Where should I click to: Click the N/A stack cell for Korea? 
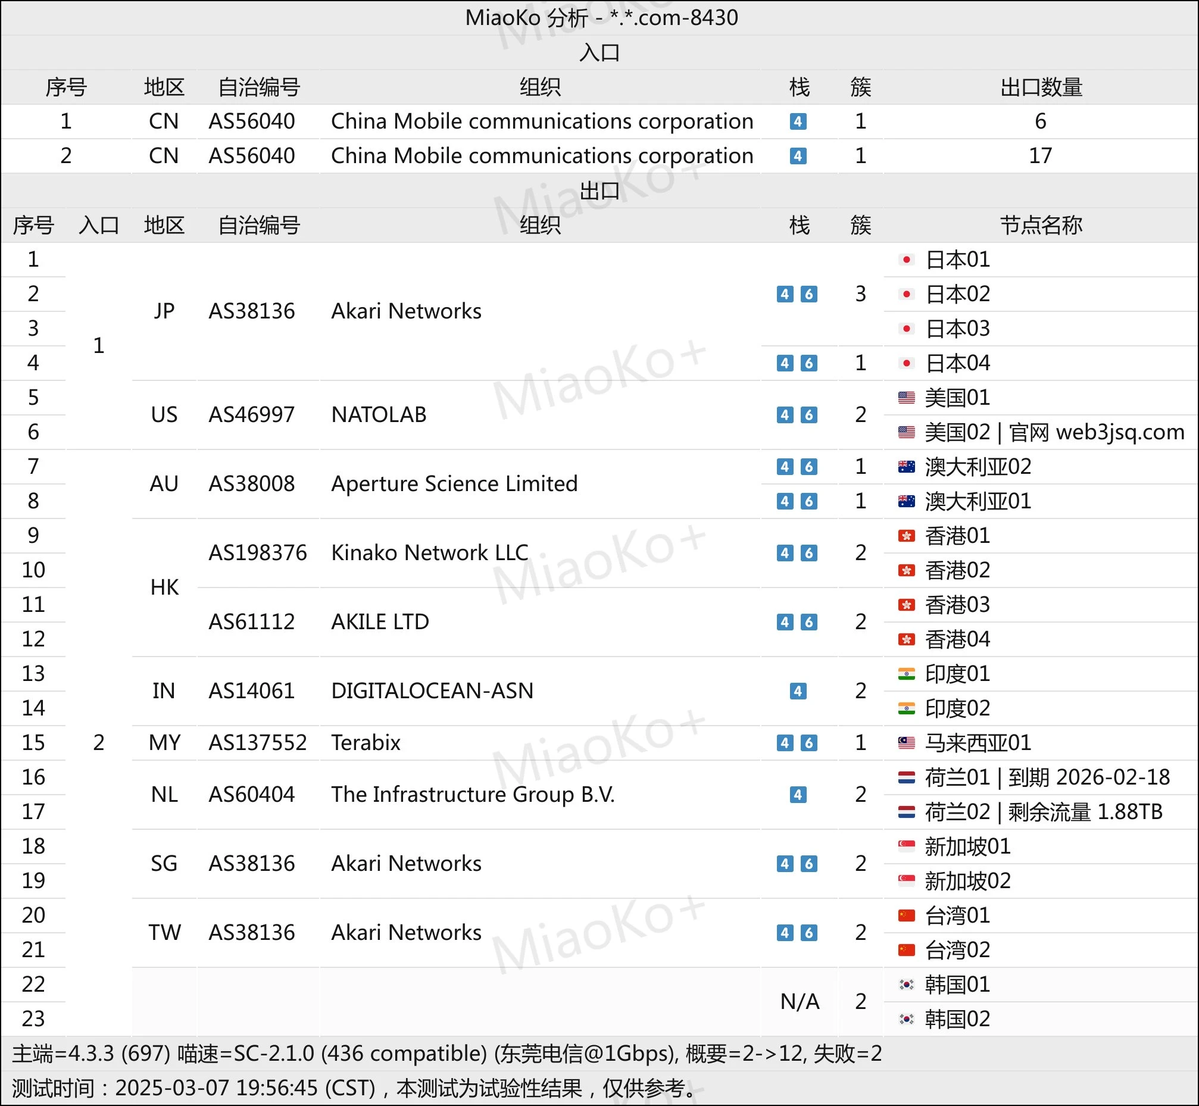click(799, 1002)
